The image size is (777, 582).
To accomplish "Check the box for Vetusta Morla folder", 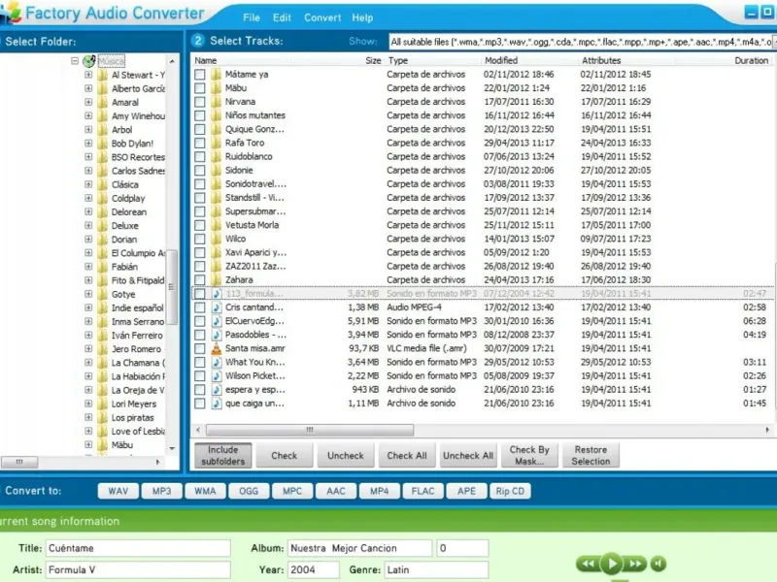I will coord(200,225).
